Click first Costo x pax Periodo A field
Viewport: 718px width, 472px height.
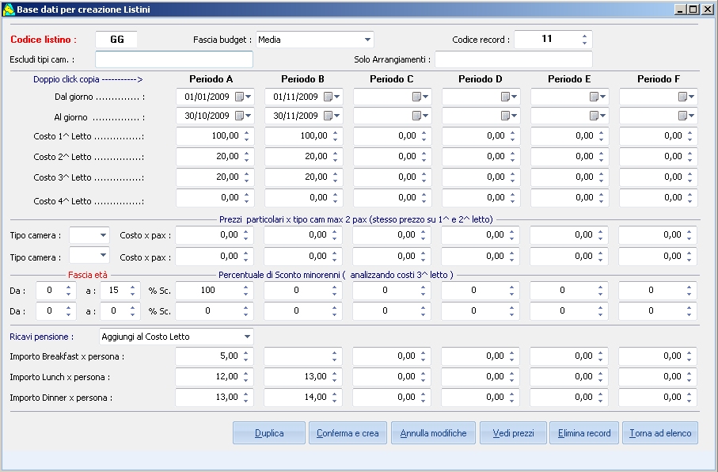coord(215,235)
